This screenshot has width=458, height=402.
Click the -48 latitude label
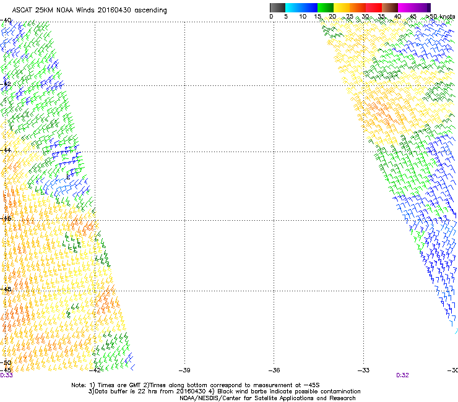(6, 289)
